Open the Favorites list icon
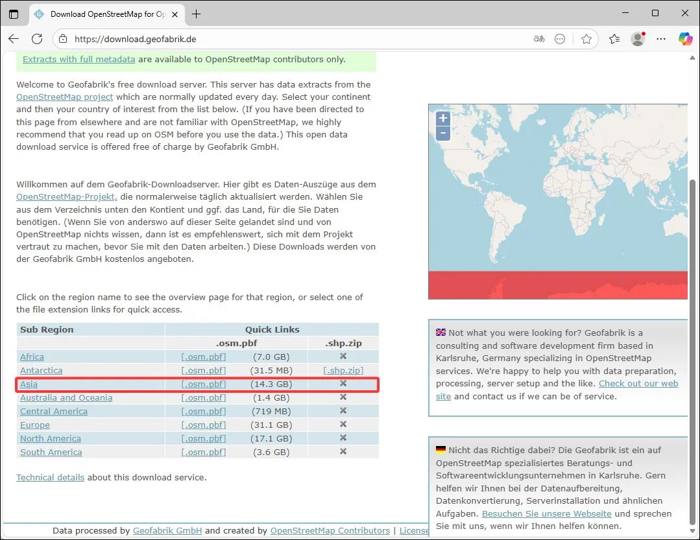This screenshot has height=540, width=700. pos(614,39)
